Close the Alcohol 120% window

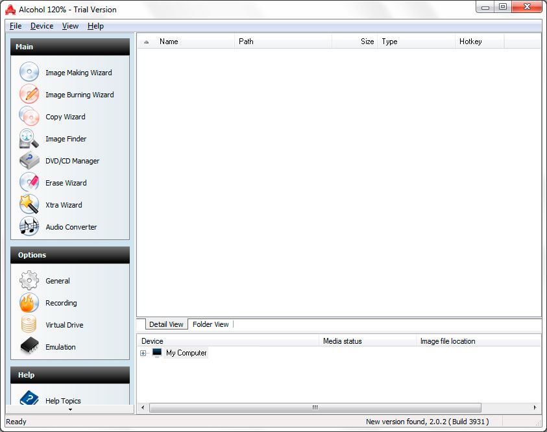(x=527, y=7)
